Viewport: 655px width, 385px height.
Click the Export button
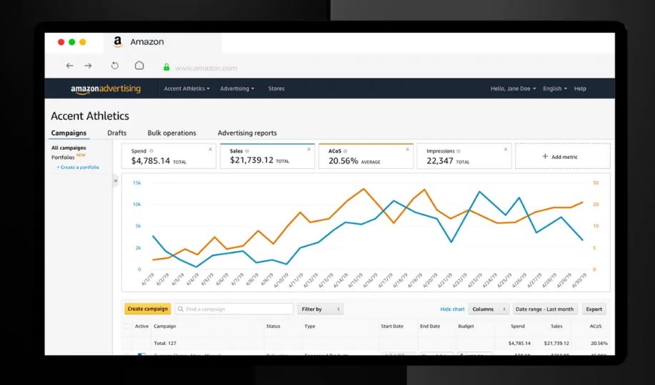[x=594, y=309]
